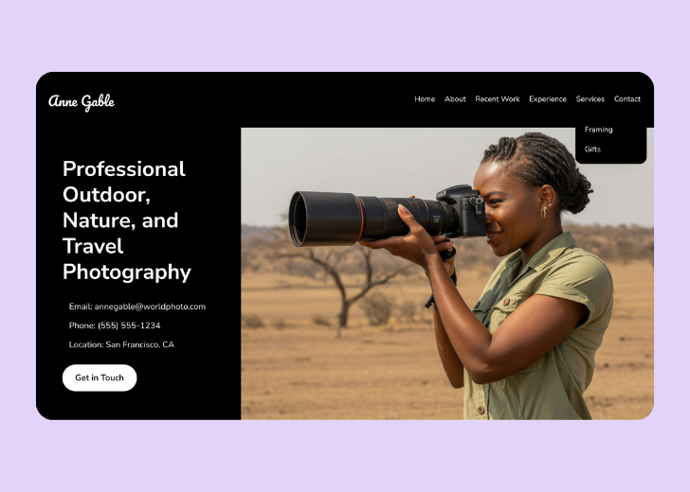Click the annegable@worldphoto.com email address
This screenshot has height=492, width=690.
pos(150,307)
